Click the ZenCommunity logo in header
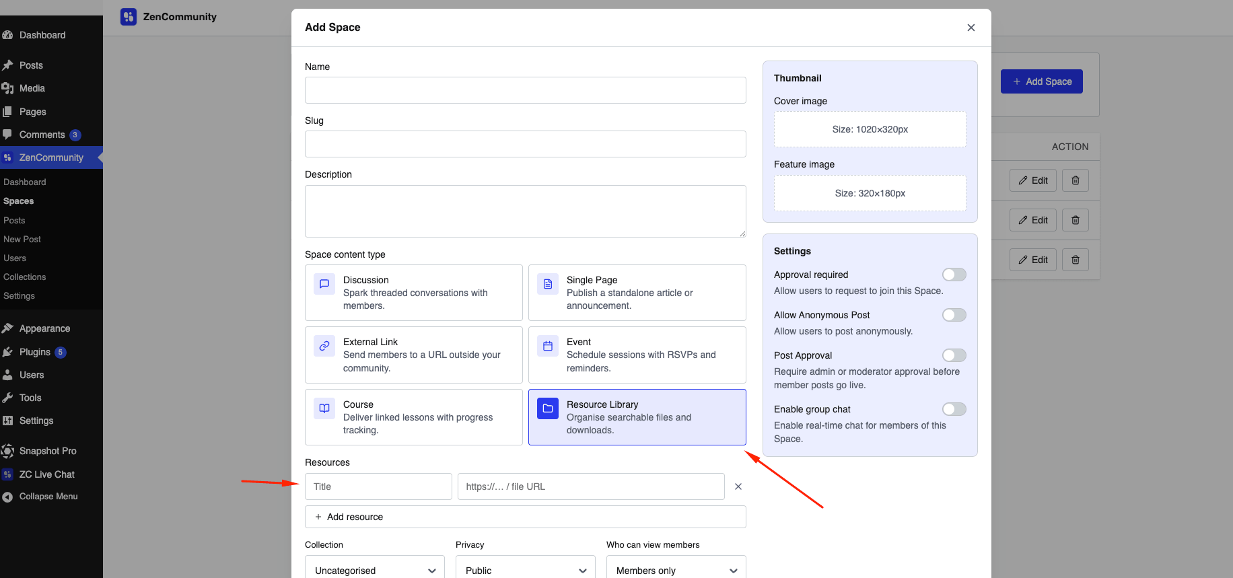 click(129, 17)
